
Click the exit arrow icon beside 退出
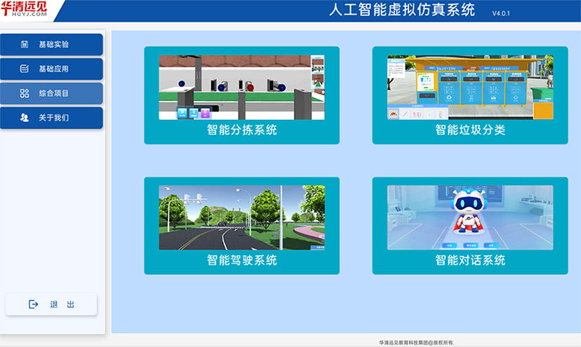coord(33,304)
